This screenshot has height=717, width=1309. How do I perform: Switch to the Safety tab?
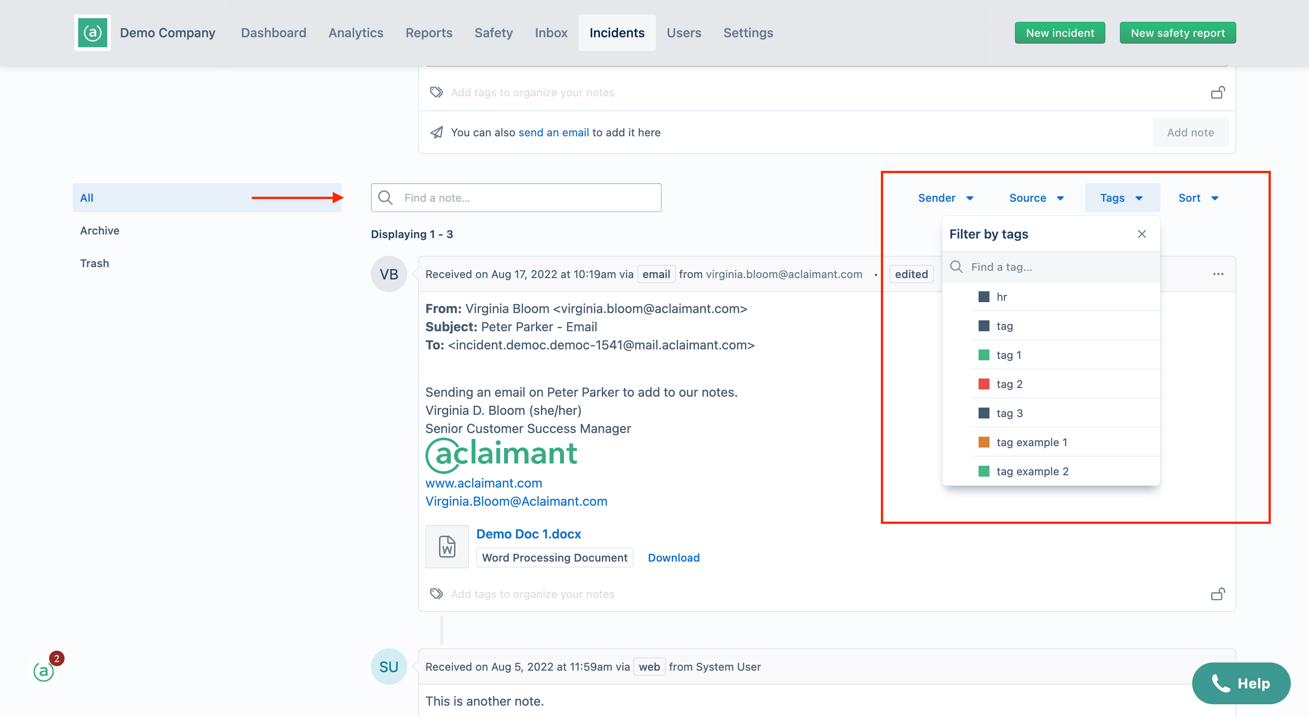494,33
